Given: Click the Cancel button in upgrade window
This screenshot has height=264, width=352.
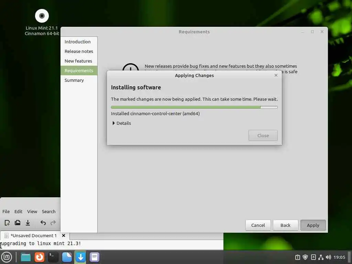Looking at the screenshot, I should [258, 225].
